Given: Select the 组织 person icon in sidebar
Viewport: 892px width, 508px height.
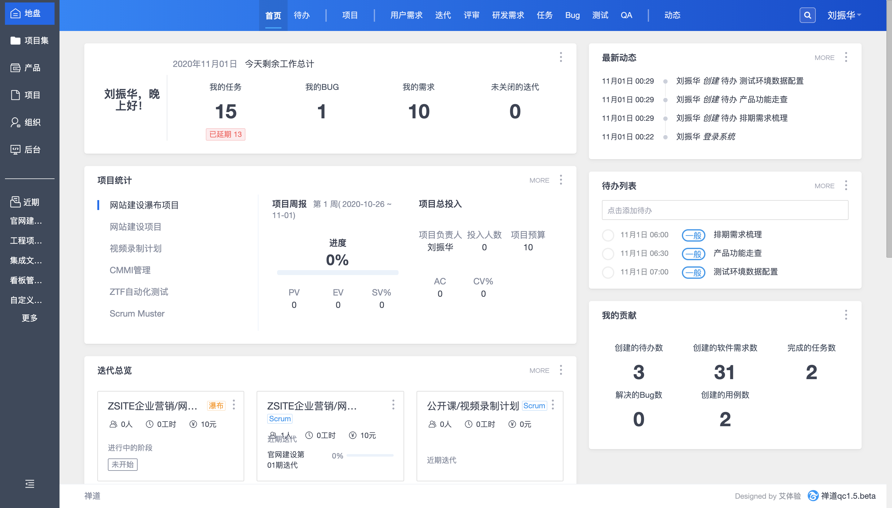Looking at the screenshot, I should pos(15,122).
